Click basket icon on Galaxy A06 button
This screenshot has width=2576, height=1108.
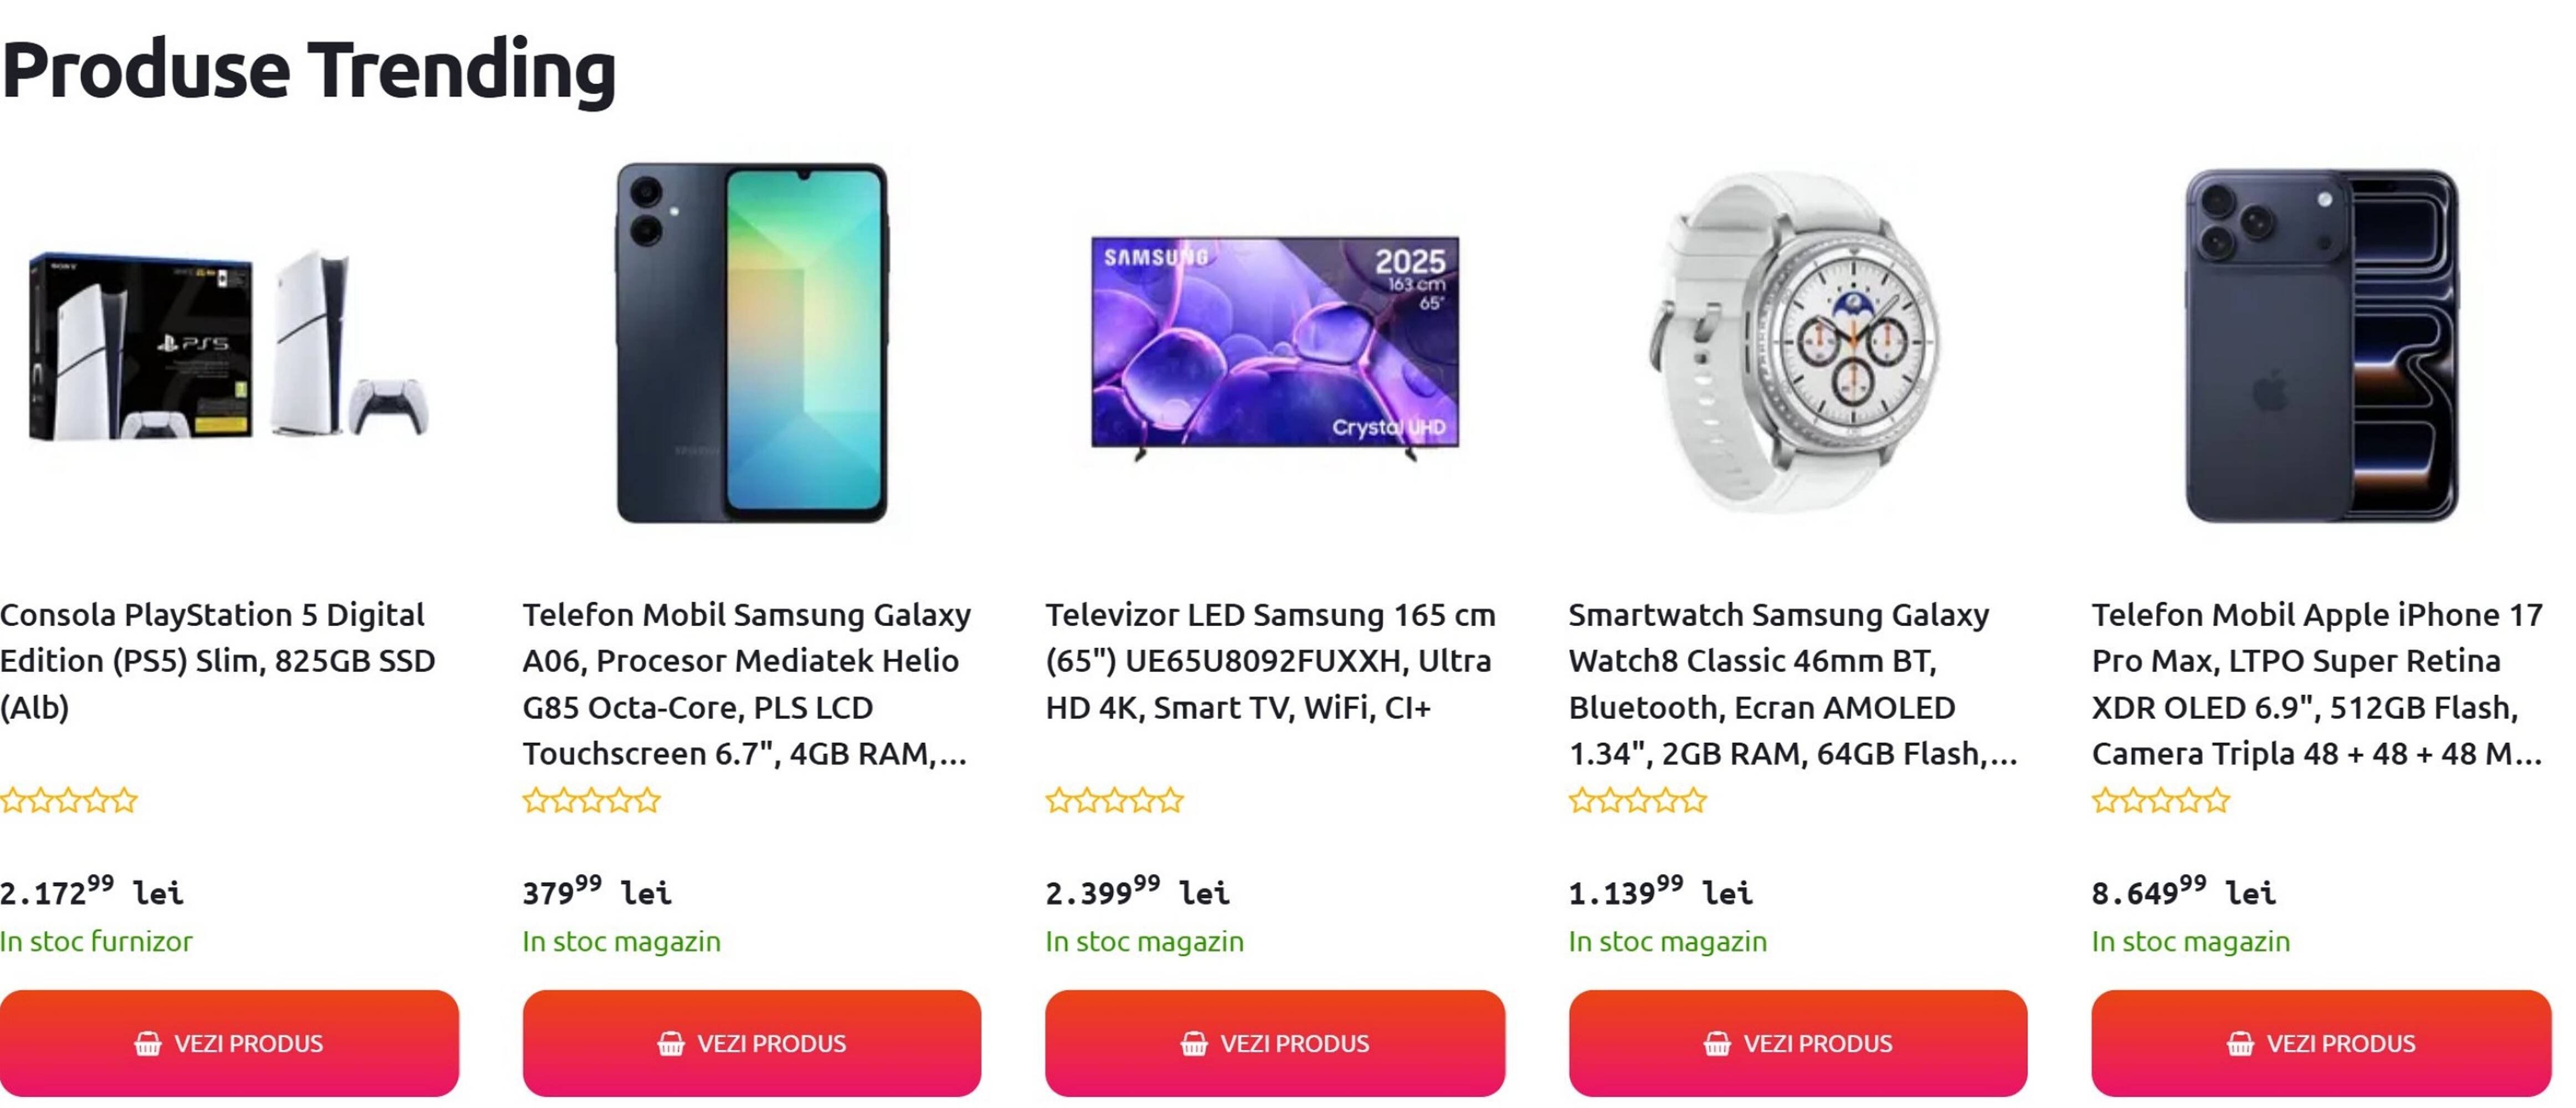[671, 1043]
